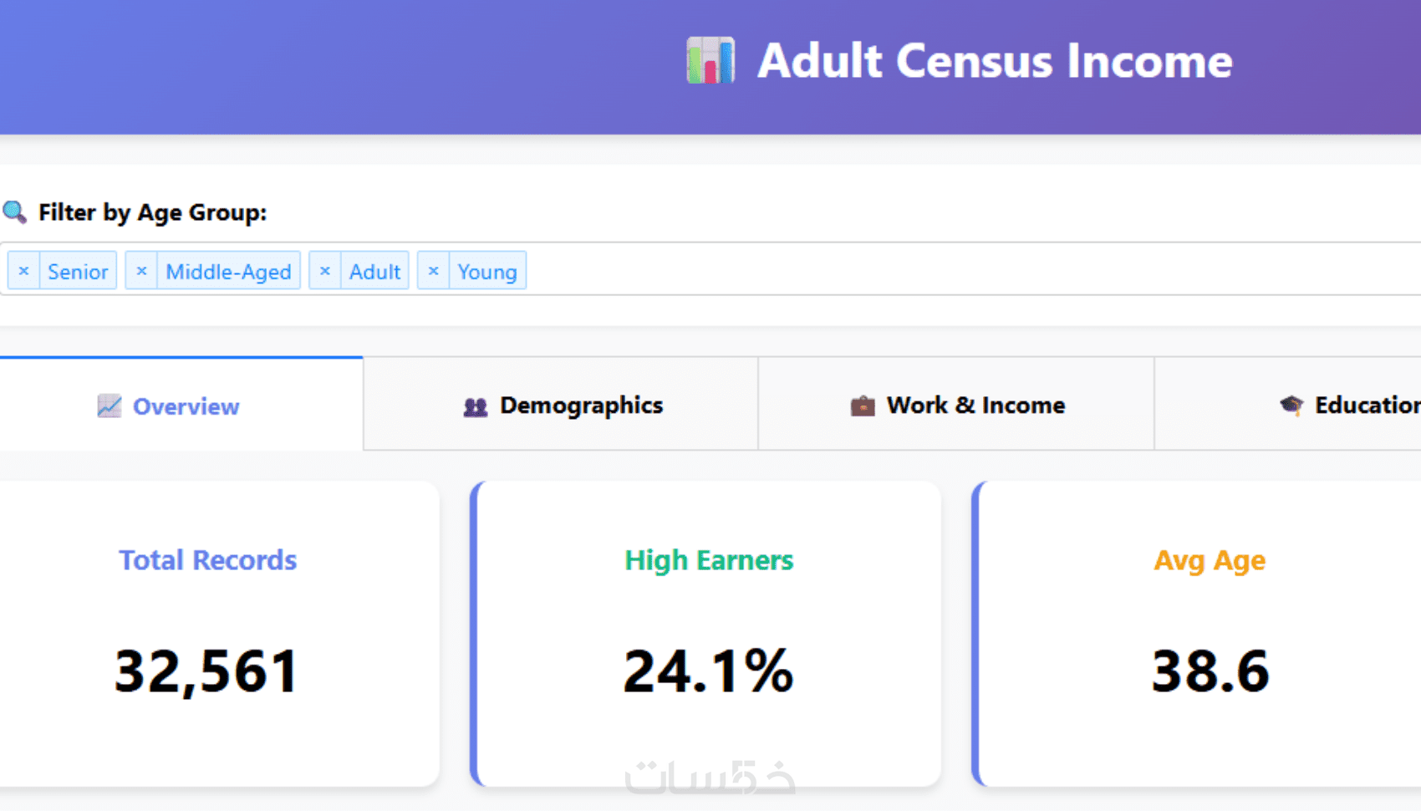
Task: Remove the Senior age group filter
Action: (x=24, y=271)
